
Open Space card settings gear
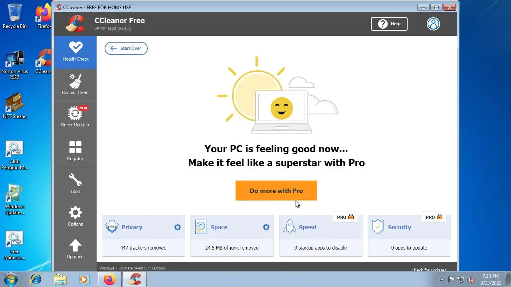point(266,227)
